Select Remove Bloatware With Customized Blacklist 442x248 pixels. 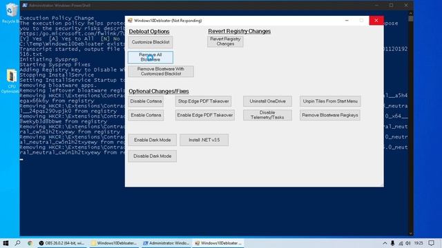point(161,72)
